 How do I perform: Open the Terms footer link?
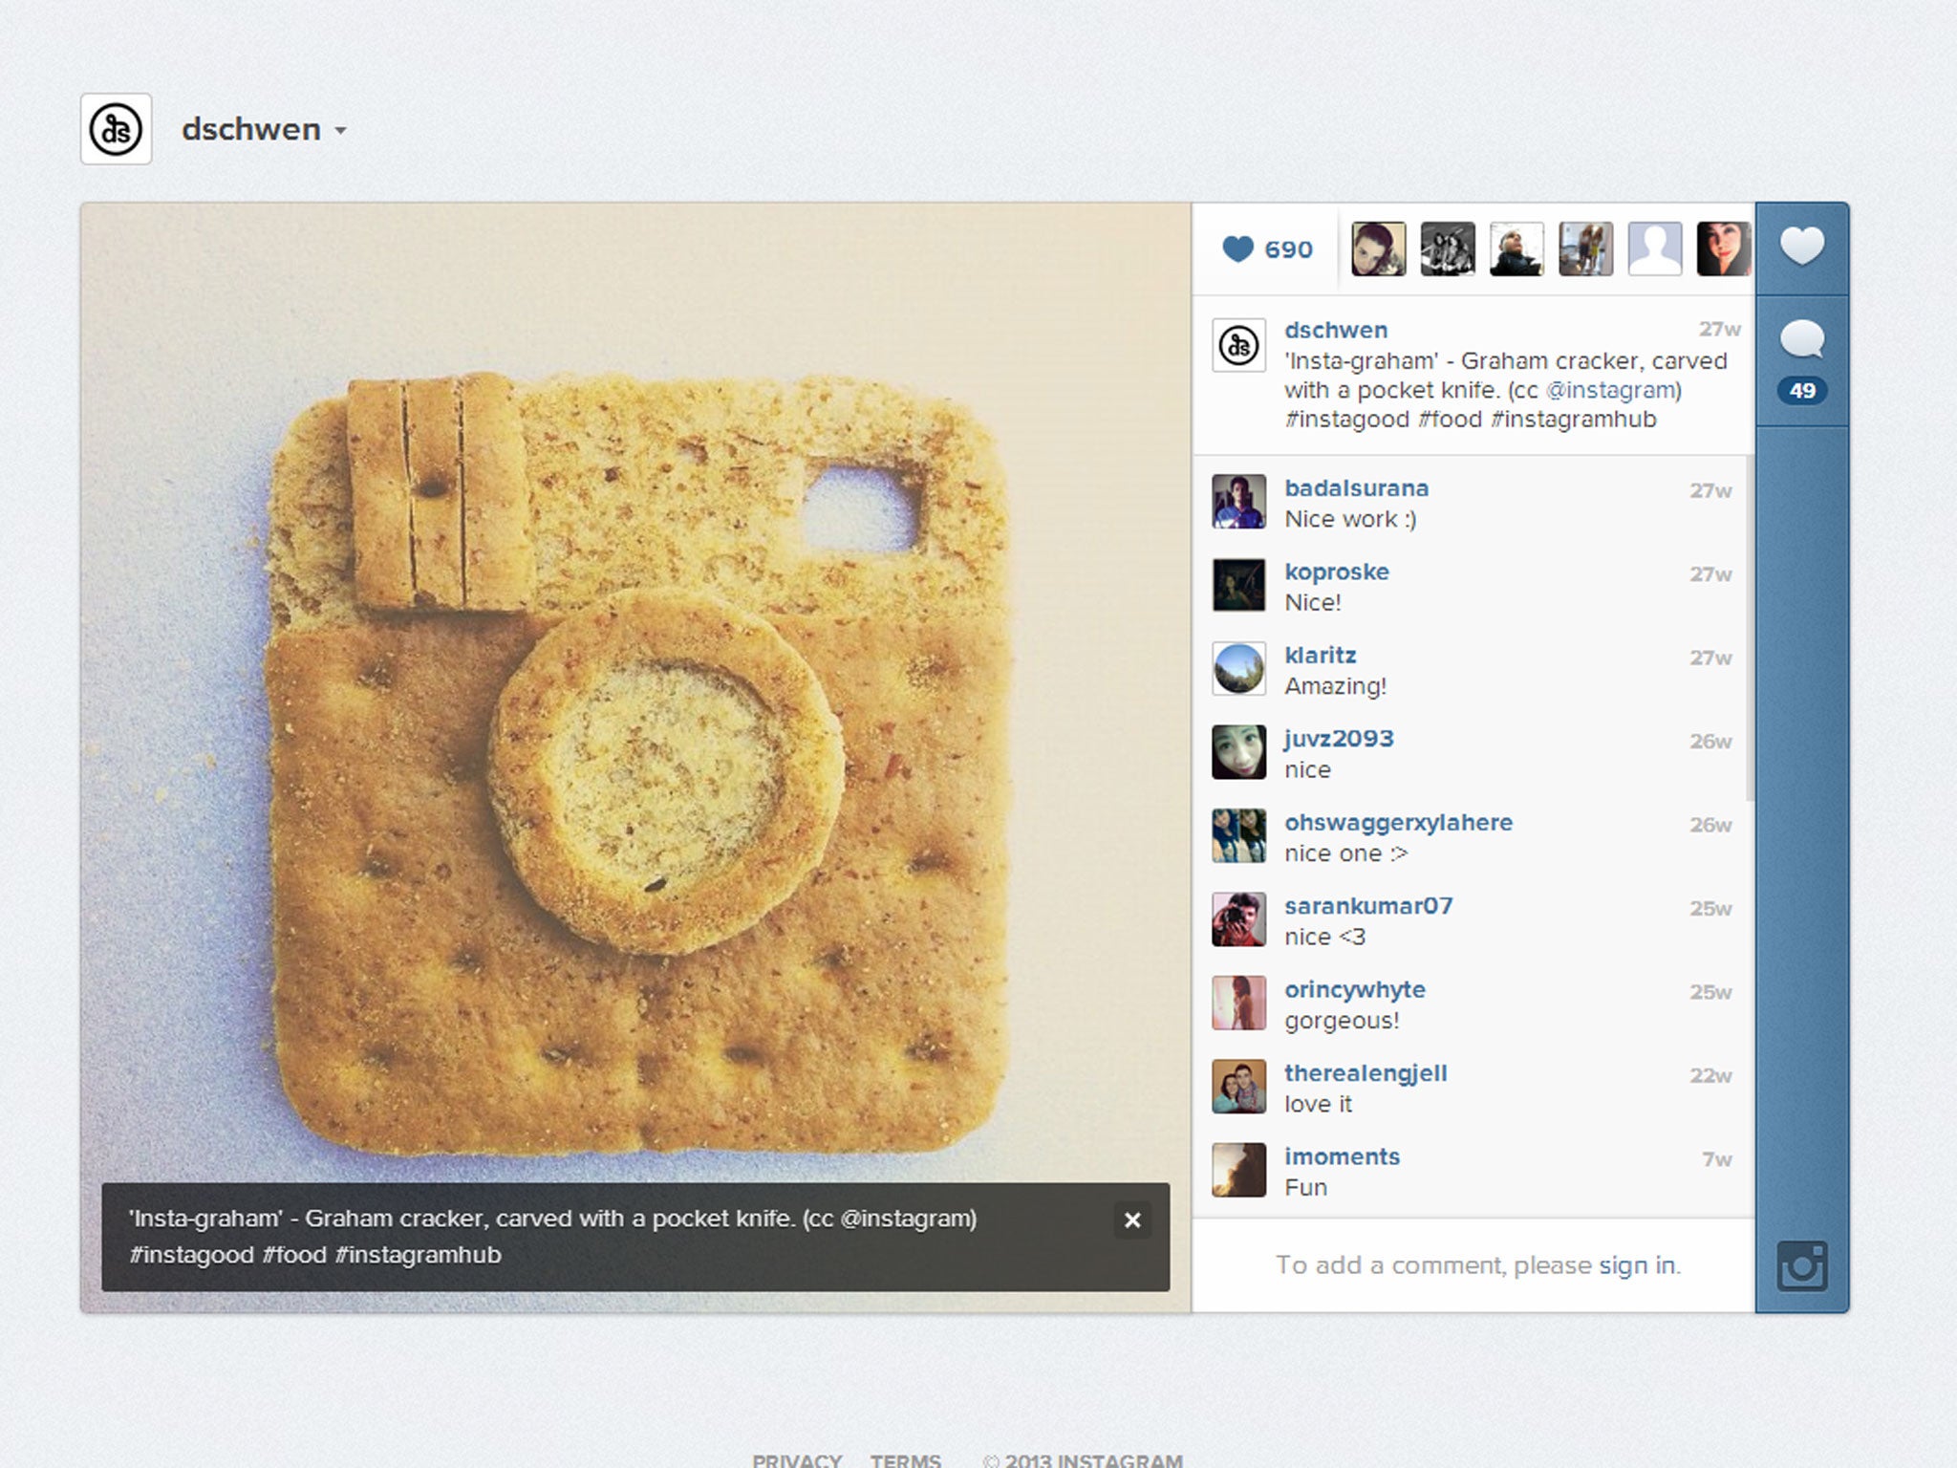point(905,1459)
